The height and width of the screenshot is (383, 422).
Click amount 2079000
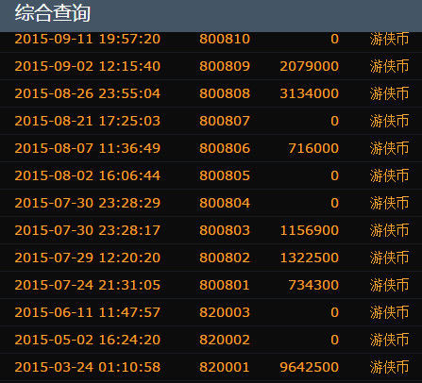[309, 66]
